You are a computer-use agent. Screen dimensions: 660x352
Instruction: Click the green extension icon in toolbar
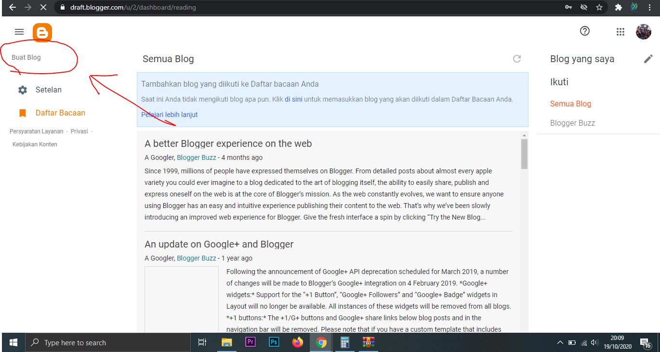click(634, 7)
